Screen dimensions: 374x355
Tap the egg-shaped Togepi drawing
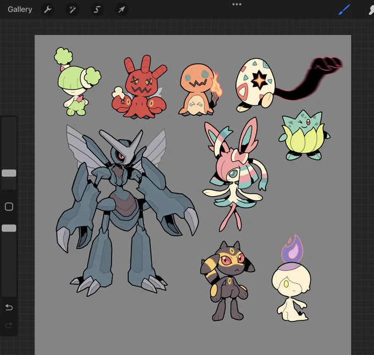coord(256,85)
